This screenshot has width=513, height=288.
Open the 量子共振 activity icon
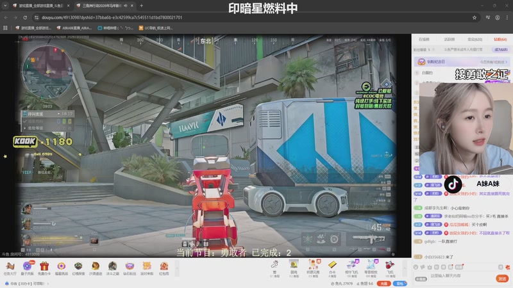(27, 268)
